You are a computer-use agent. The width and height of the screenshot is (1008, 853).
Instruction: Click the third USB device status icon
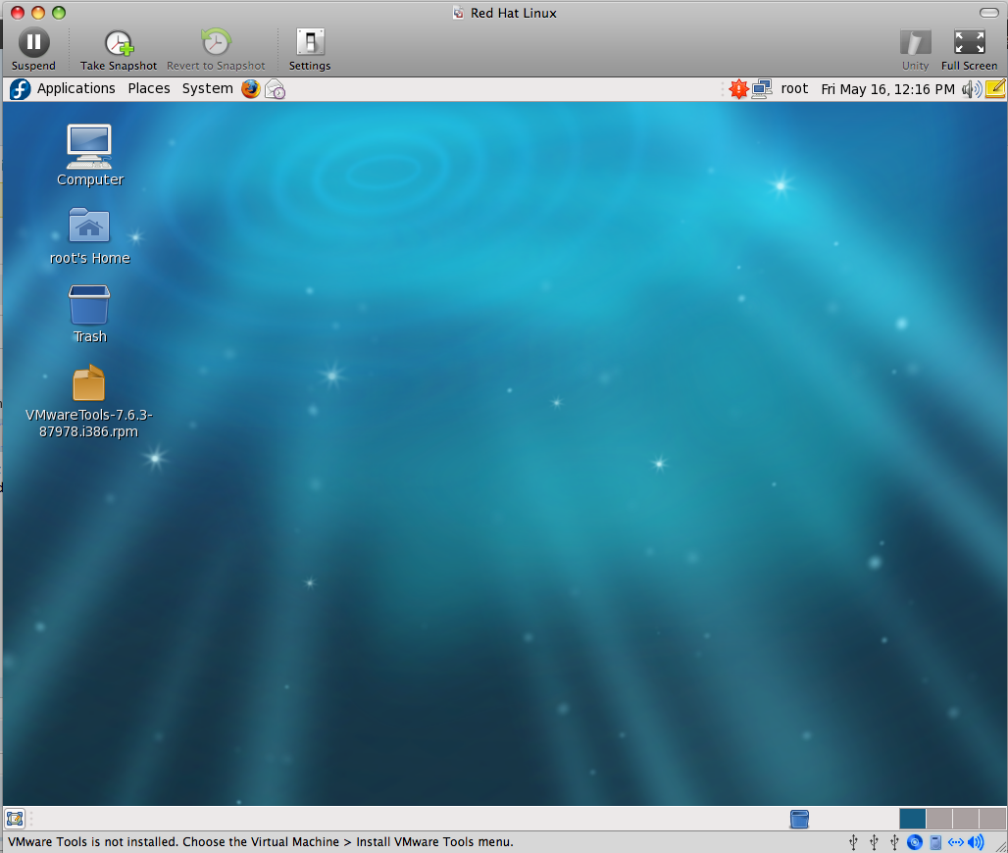coord(894,842)
